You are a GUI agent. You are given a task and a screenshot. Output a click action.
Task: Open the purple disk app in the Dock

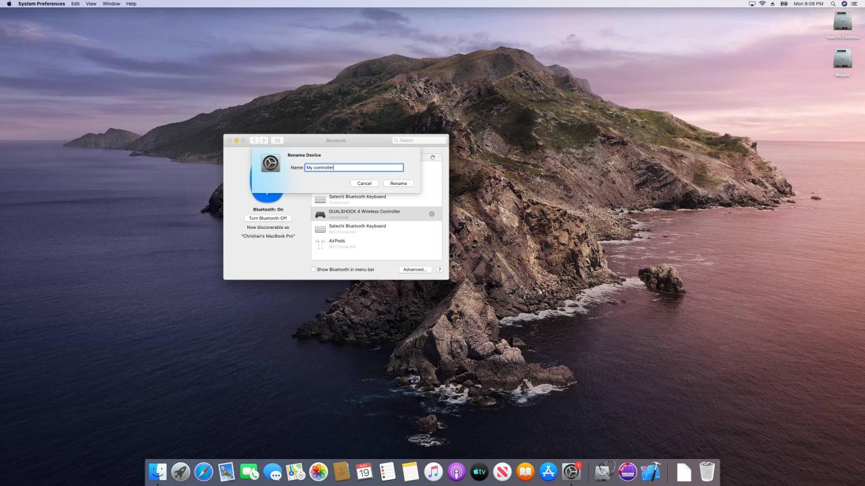pyautogui.click(x=627, y=471)
